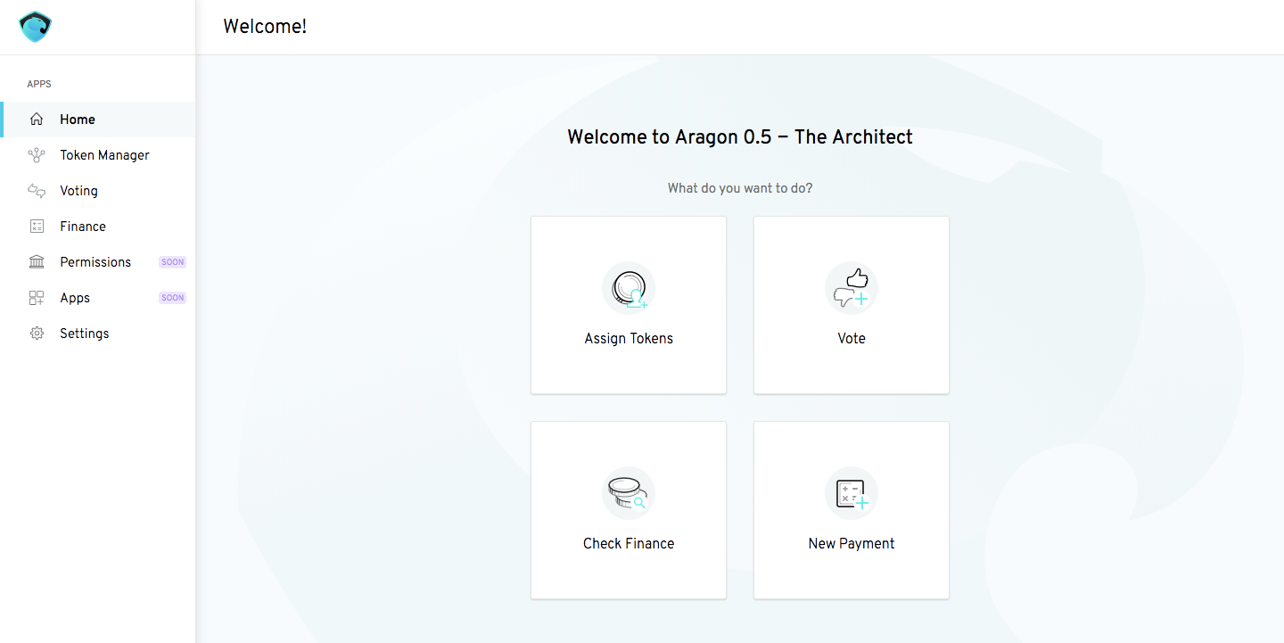Select the Apps sidebar entry
The width and height of the screenshot is (1284, 643).
tap(98, 298)
